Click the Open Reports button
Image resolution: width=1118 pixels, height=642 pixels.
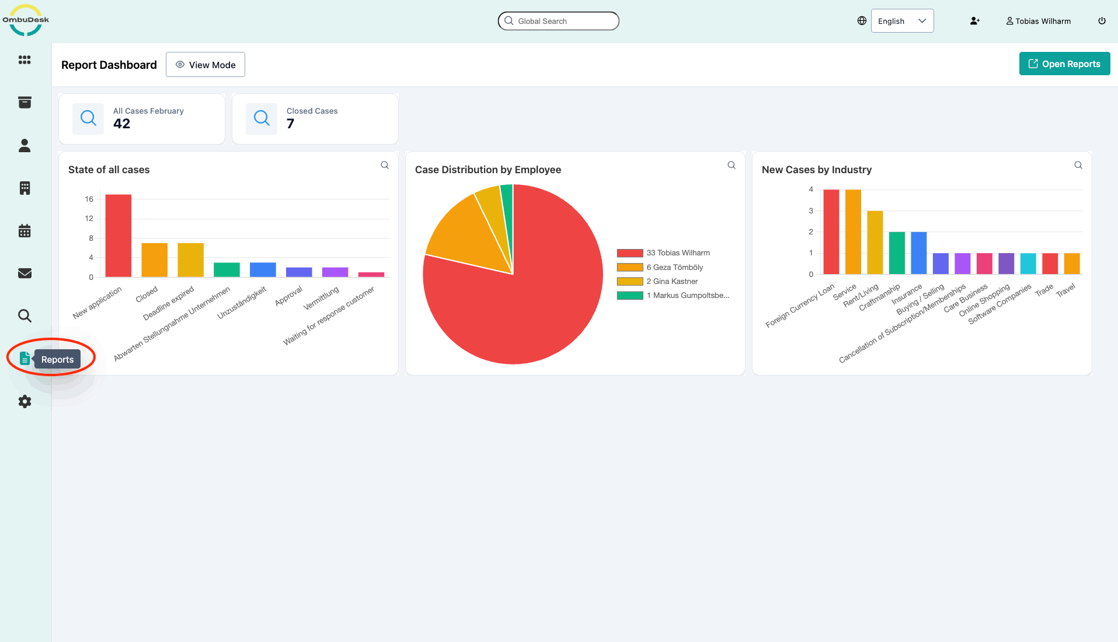pos(1064,64)
